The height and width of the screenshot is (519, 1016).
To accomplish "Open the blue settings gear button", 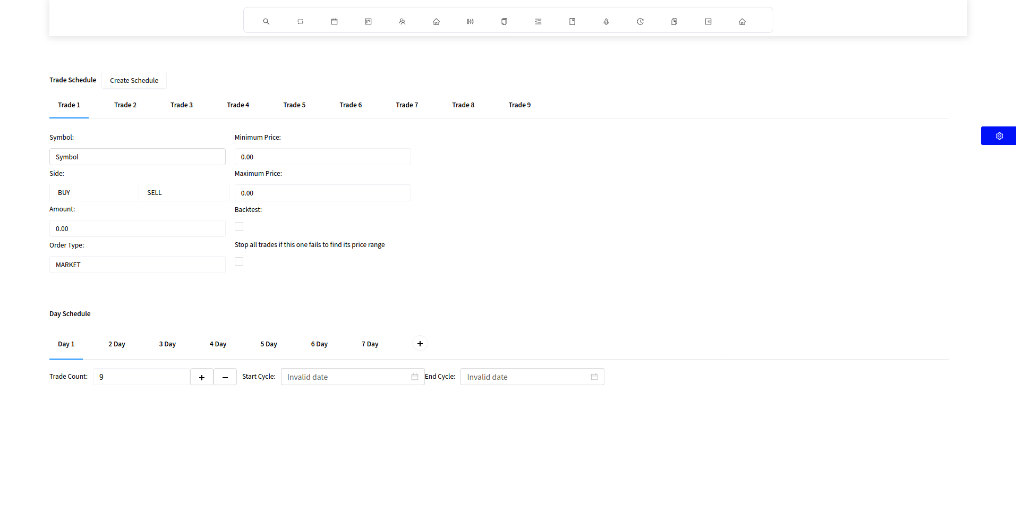I will [998, 136].
